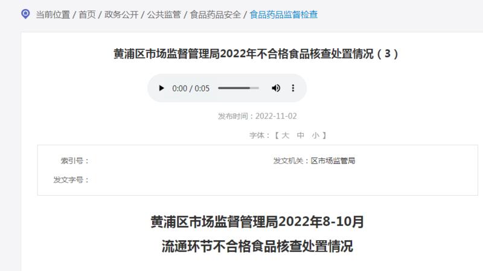
Task: Click the 区市场监管局 issuing agency text
Action: [x=333, y=161]
